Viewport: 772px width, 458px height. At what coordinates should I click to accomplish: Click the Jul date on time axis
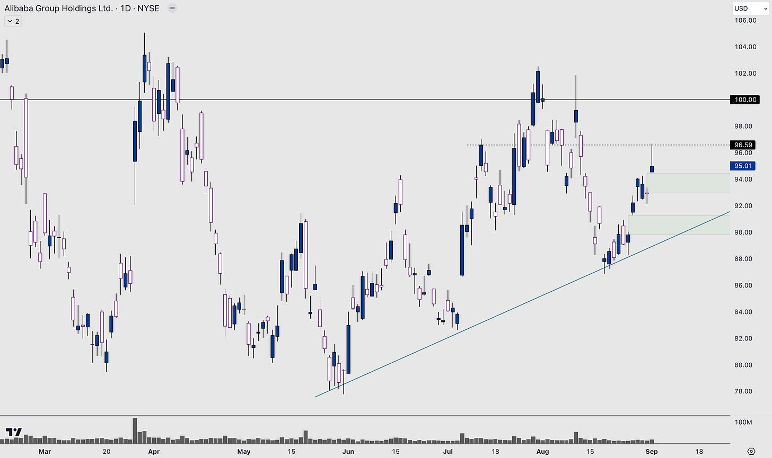point(448,452)
